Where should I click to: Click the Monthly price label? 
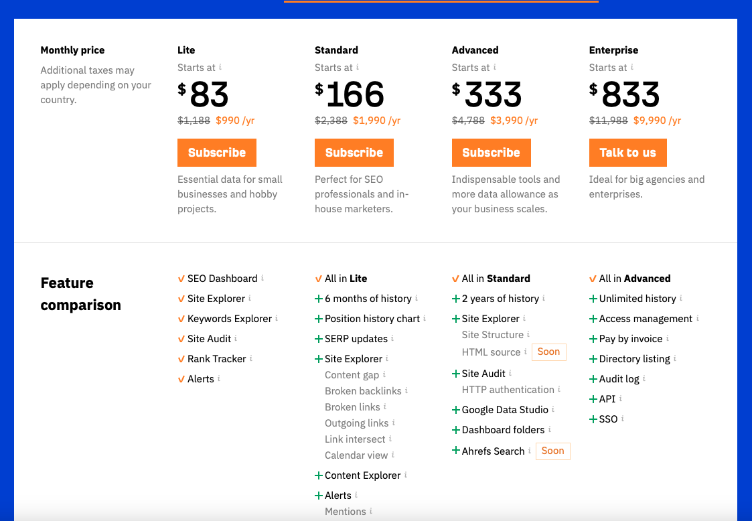pyautogui.click(x=72, y=50)
